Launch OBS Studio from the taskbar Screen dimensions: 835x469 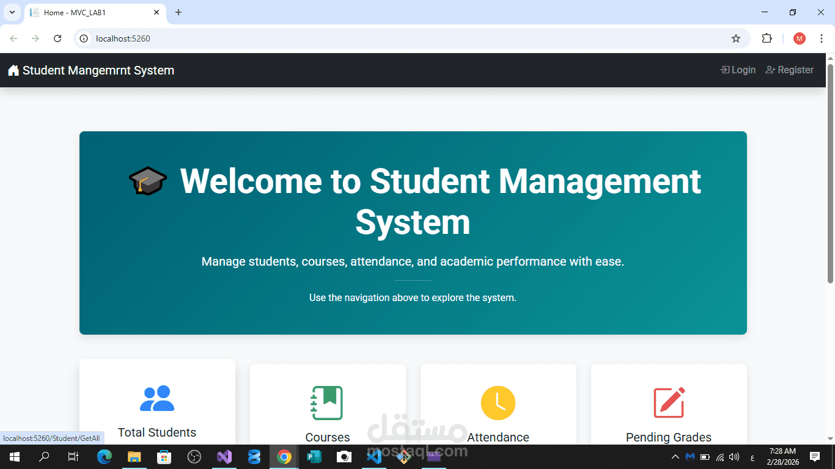(194, 456)
